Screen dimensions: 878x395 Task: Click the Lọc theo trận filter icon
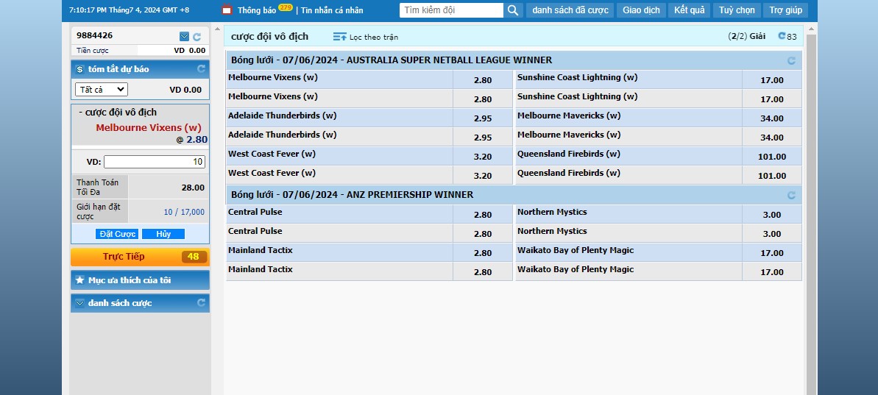[340, 37]
